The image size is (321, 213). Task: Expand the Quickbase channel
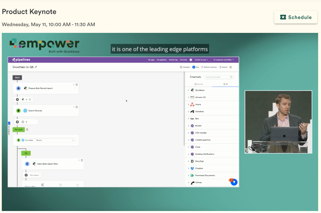coord(188,90)
